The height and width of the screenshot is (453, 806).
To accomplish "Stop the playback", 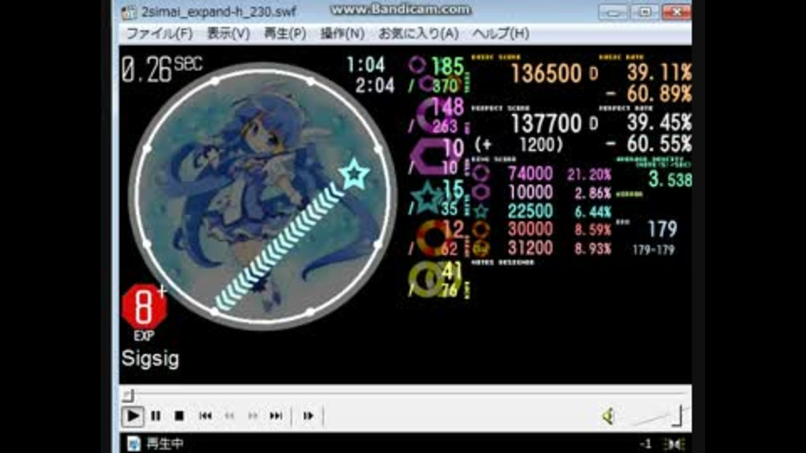I will (179, 416).
